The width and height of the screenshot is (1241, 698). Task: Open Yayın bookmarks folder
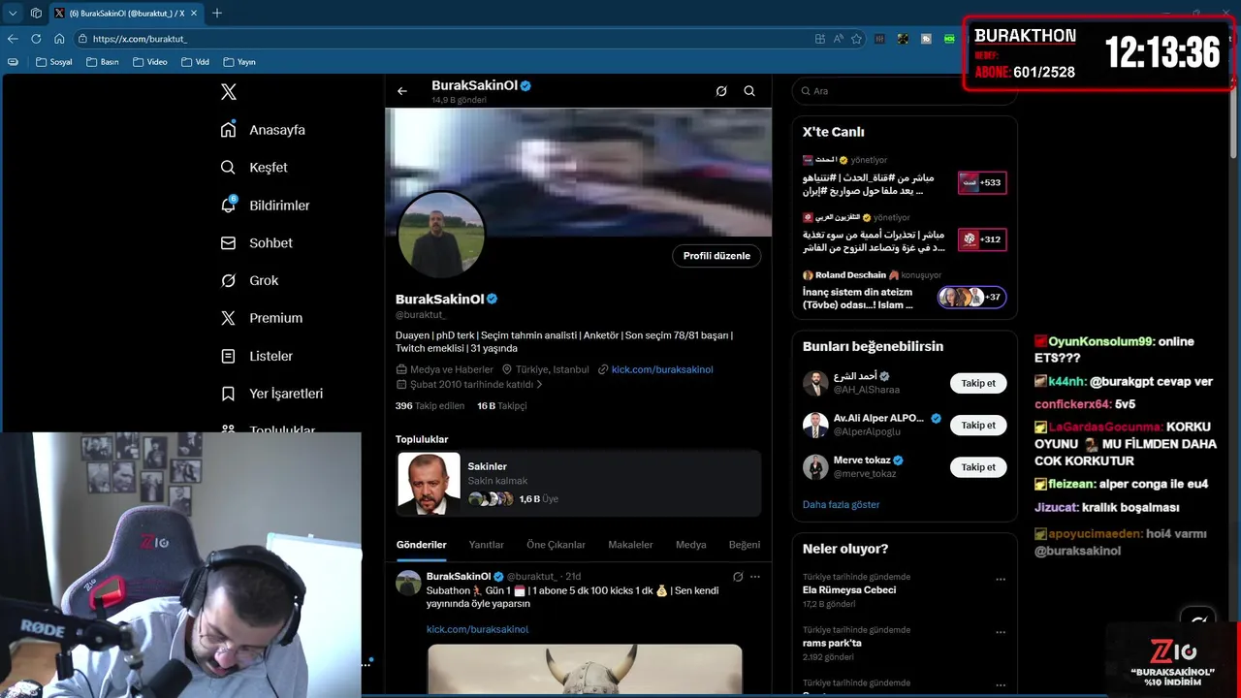pyautogui.click(x=239, y=62)
